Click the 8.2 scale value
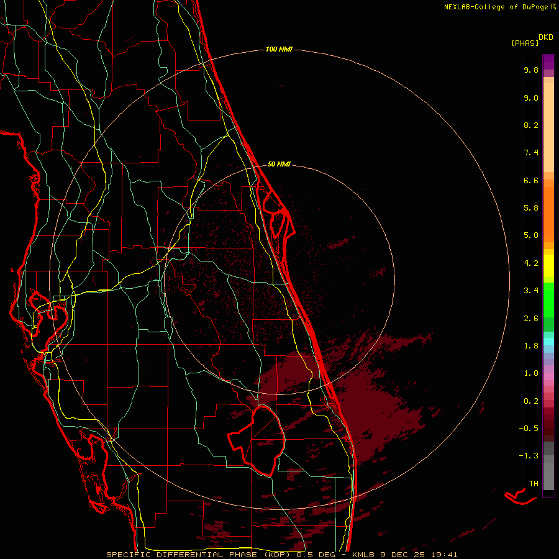This screenshot has width=559, height=559. (x=531, y=125)
